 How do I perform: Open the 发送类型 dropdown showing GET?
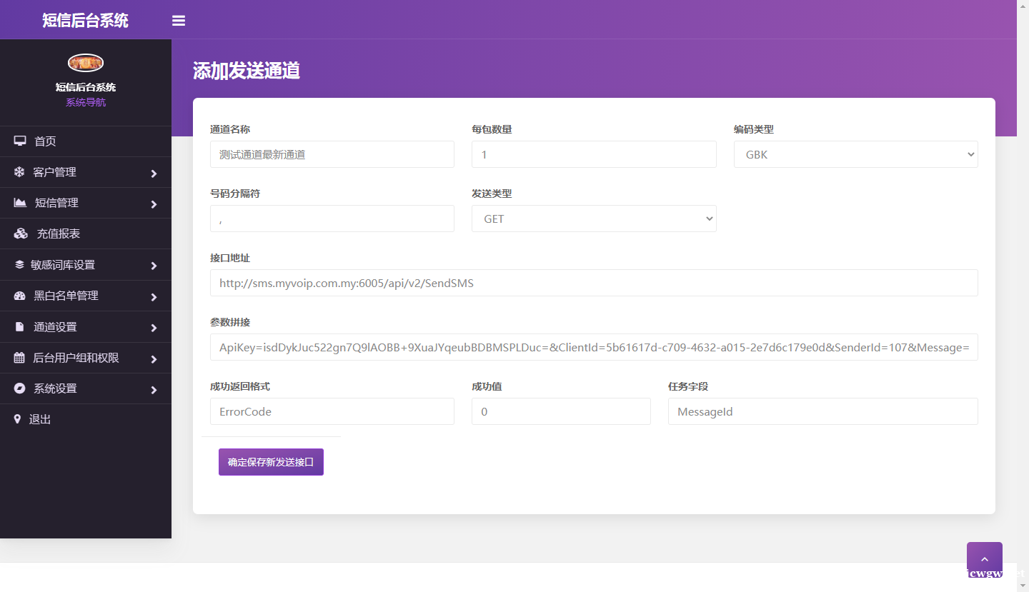[x=594, y=219]
